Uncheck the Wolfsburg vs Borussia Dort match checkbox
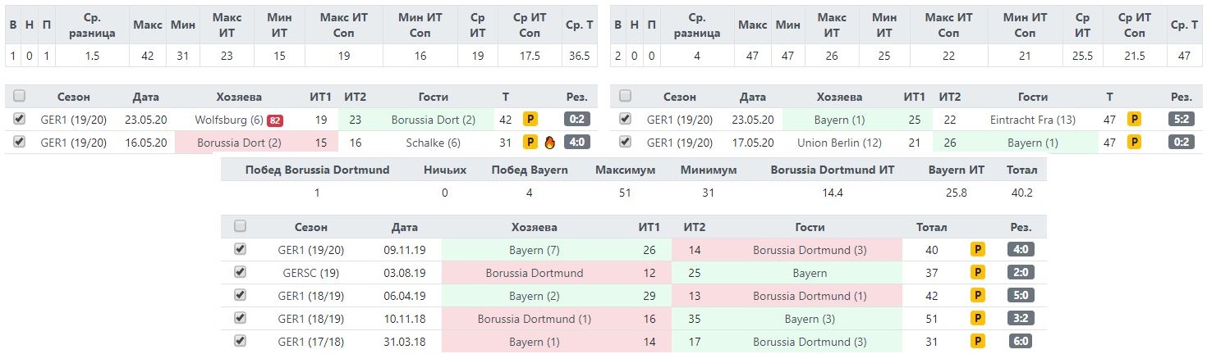 tap(20, 119)
